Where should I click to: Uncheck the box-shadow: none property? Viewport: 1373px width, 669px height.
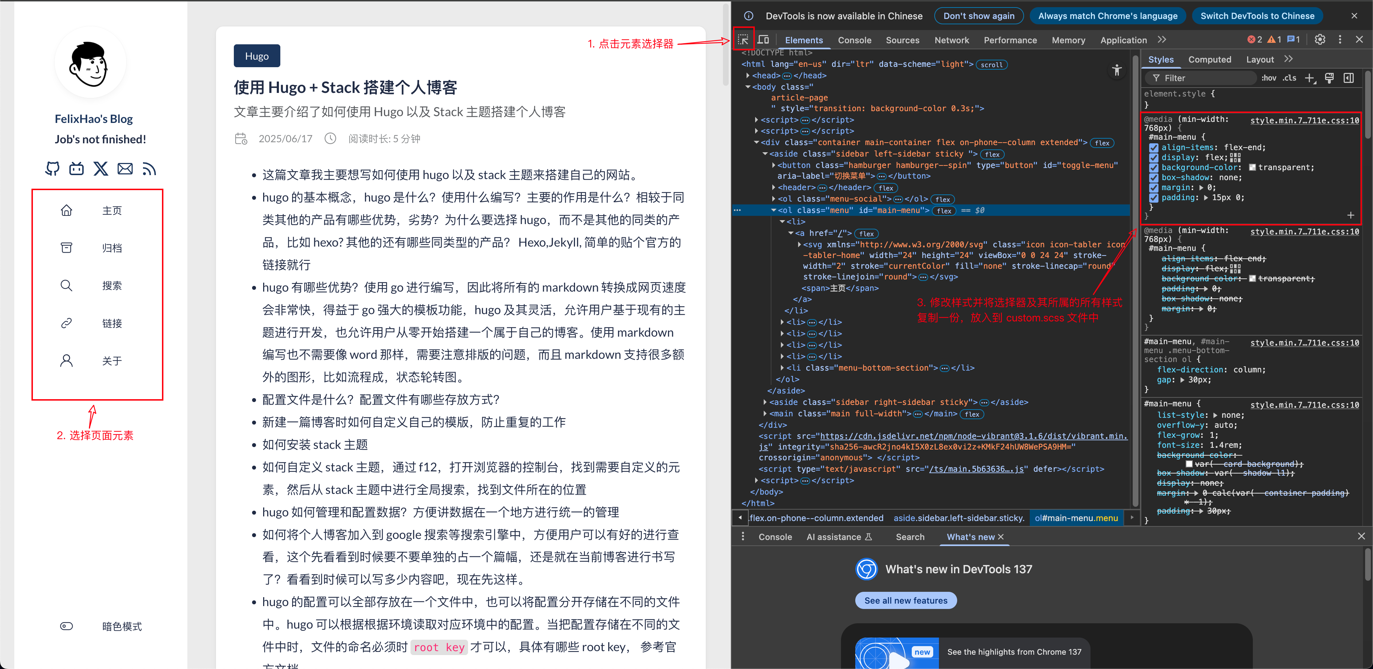click(x=1154, y=178)
